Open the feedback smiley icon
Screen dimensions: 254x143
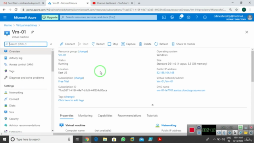point(205,17)
